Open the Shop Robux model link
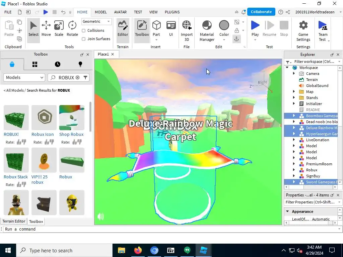This screenshot has height=257, width=343. pyautogui.click(x=71, y=134)
